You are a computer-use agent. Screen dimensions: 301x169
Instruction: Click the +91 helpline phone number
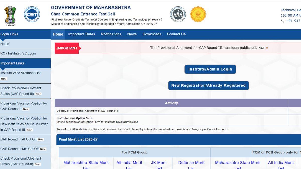(293, 21)
